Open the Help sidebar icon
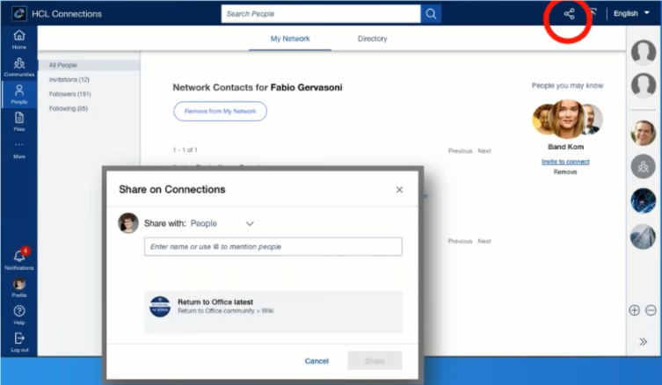The width and height of the screenshot is (662, 385). coord(19,315)
